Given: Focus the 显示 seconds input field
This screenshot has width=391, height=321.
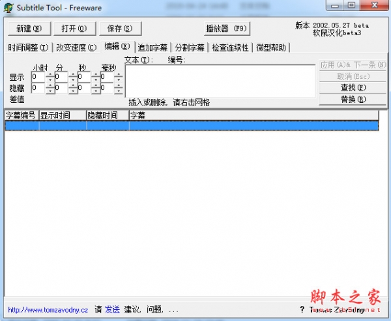Looking at the screenshot, I should coord(84,77).
